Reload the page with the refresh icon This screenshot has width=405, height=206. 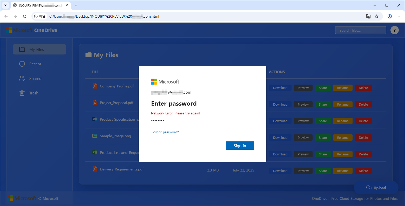pyautogui.click(x=25, y=16)
